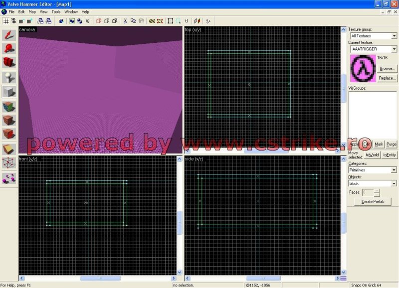Toggle the ig ignore groups button
This screenshot has width=399, height=288.
pos(88,21)
